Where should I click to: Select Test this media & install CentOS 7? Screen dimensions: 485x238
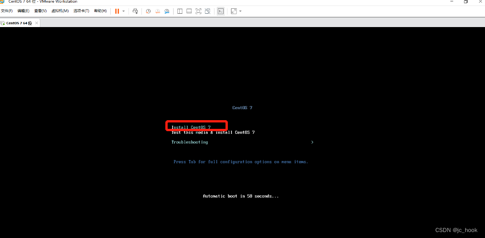pos(213,133)
